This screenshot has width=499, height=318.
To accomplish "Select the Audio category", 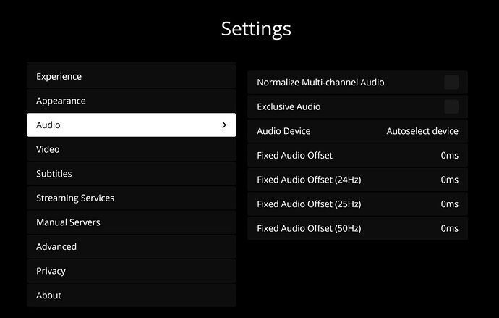I will click(x=131, y=125).
